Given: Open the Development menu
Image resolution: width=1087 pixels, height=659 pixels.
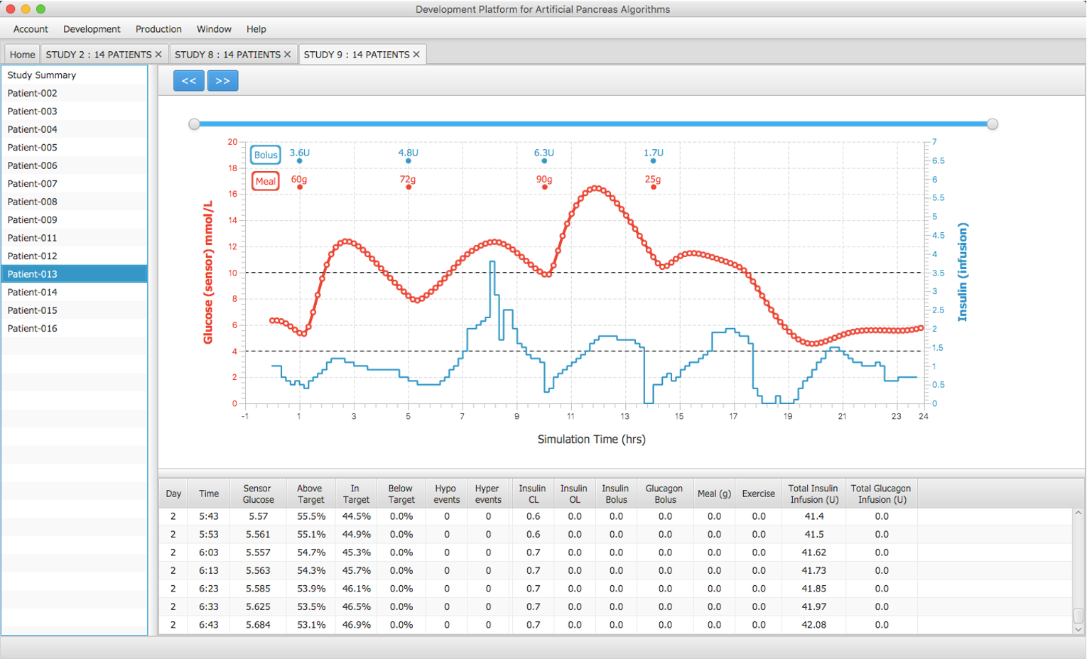Looking at the screenshot, I should [92, 29].
